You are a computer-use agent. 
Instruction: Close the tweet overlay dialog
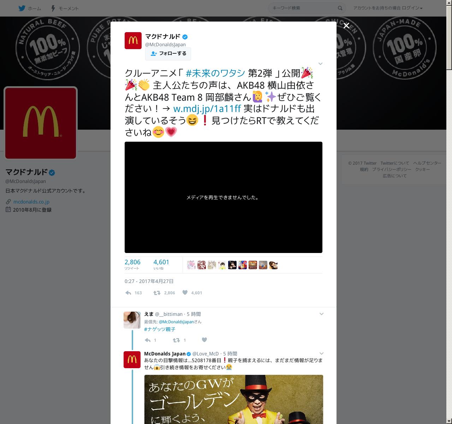point(346,25)
